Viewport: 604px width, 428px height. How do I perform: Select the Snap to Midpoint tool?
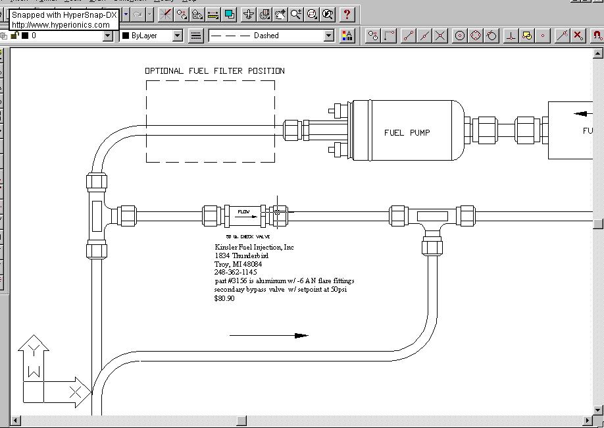[424, 36]
